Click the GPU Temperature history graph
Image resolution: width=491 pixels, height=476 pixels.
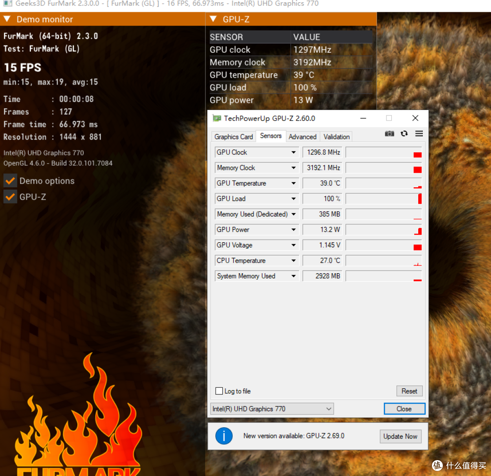coord(384,183)
